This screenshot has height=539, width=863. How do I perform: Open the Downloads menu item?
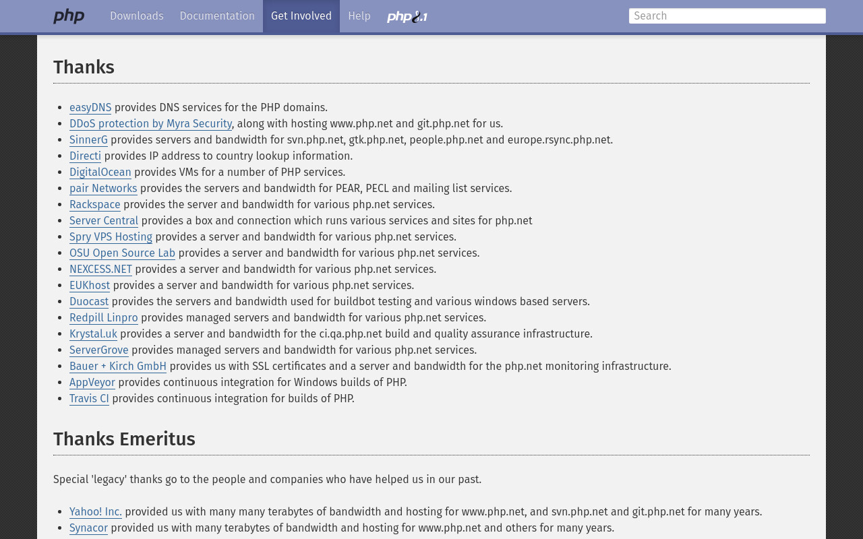pyautogui.click(x=137, y=16)
